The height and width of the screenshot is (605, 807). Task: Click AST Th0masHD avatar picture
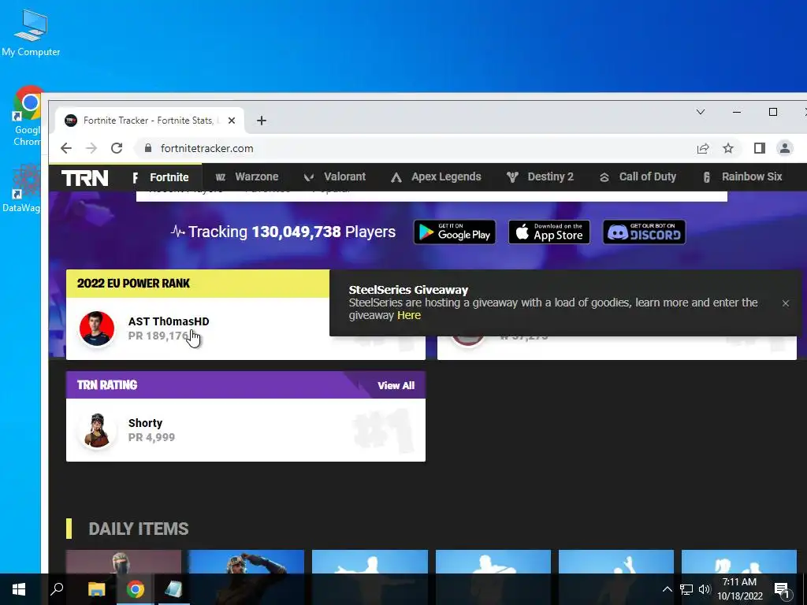tap(97, 328)
